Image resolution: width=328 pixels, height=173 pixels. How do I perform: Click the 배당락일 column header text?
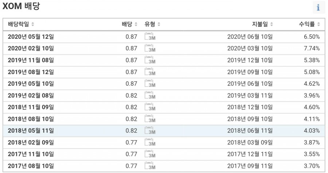[x=19, y=24]
